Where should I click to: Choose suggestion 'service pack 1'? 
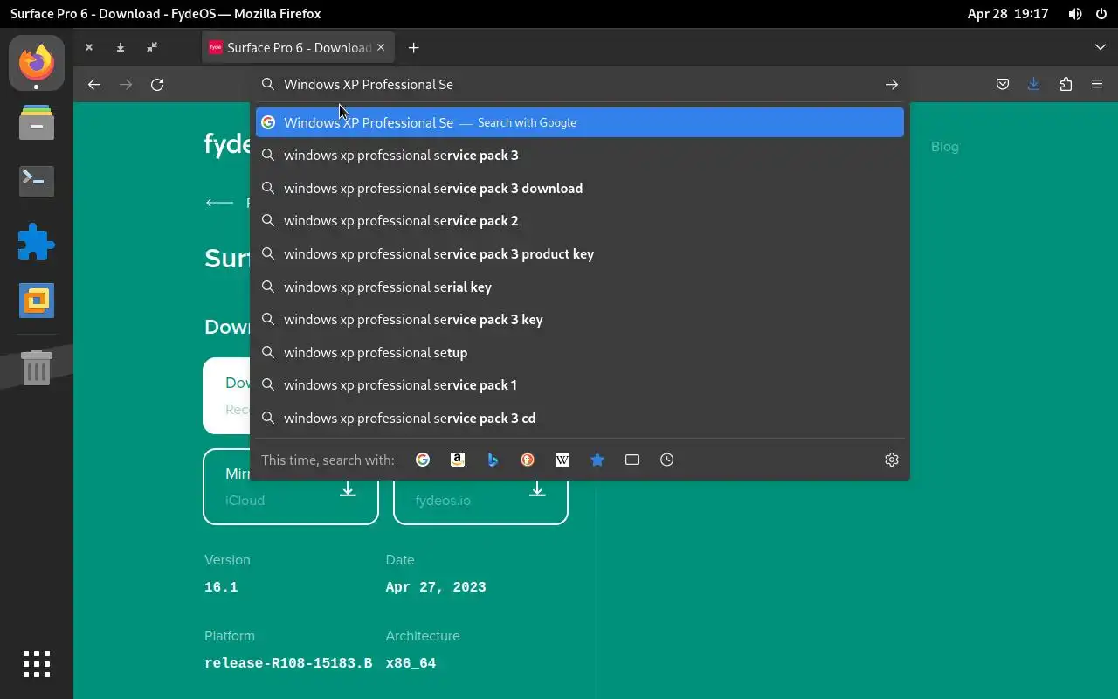(x=580, y=385)
